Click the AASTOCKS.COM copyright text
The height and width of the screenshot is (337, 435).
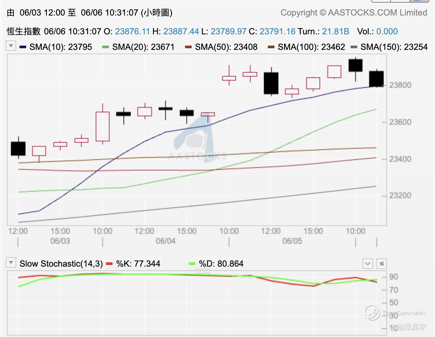click(x=354, y=13)
